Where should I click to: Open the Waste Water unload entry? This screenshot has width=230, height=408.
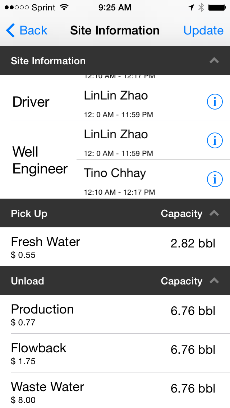tap(115, 391)
